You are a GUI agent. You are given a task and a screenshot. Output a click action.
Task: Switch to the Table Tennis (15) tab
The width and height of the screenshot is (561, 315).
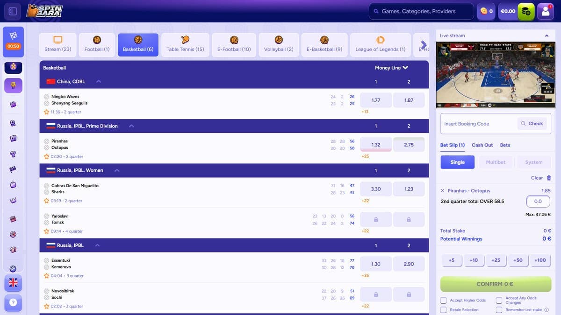click(185, 45)
